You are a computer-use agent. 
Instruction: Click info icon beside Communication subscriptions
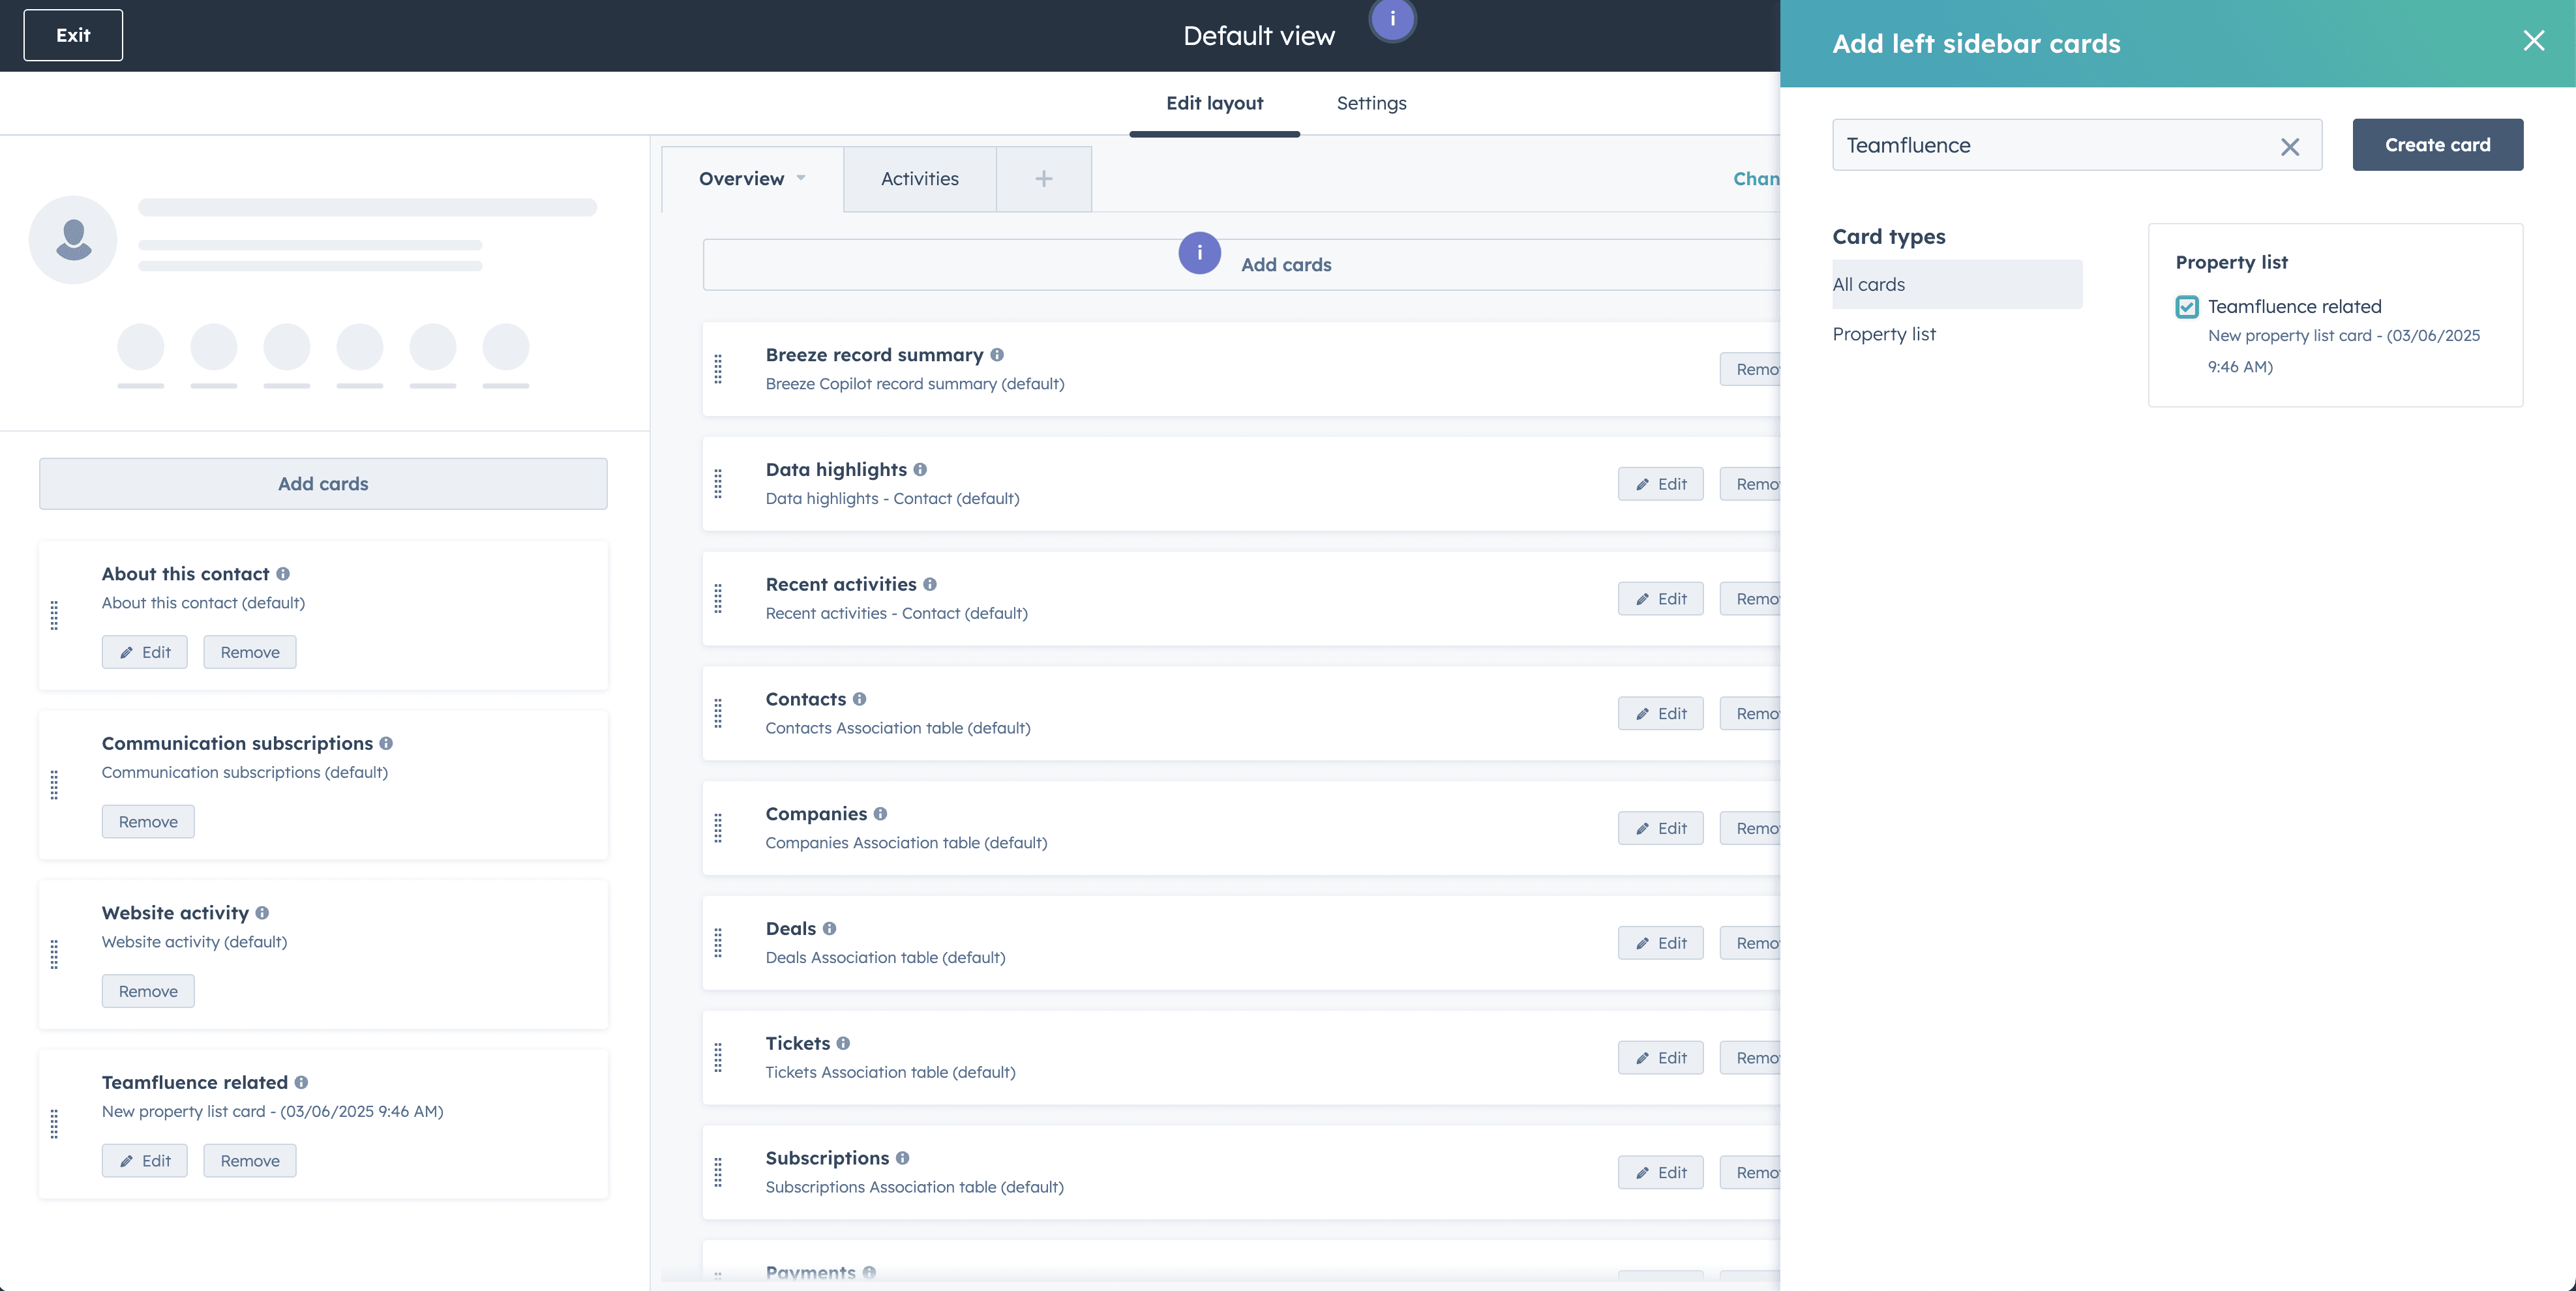point(386,743)
